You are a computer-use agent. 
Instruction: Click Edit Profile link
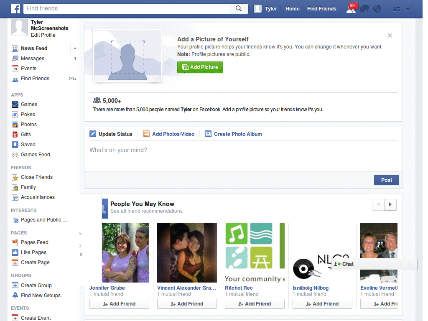(43, 35)
